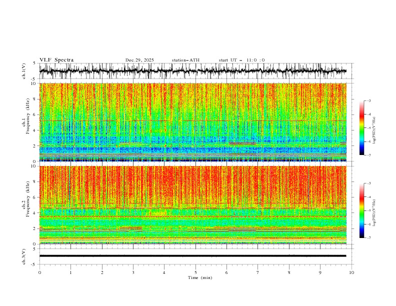Click the "0" tick on the time axis
Screen dimensions: 396x306
[x=39, y=272]
